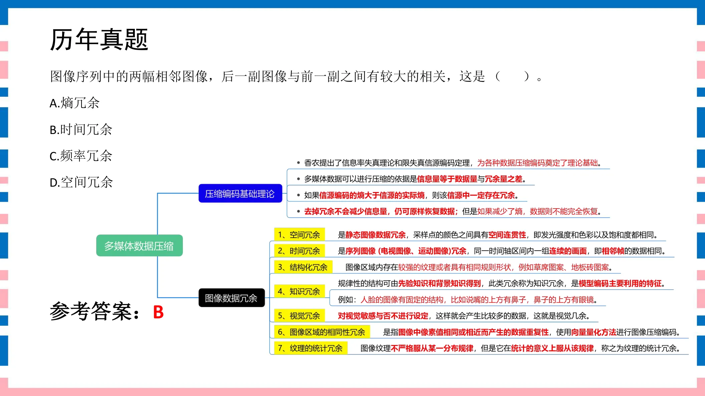This screenshot has width=705, height=396.
Task: Click the yellow 5、视觉冗余 label
Action: click(x=299, y=316)
